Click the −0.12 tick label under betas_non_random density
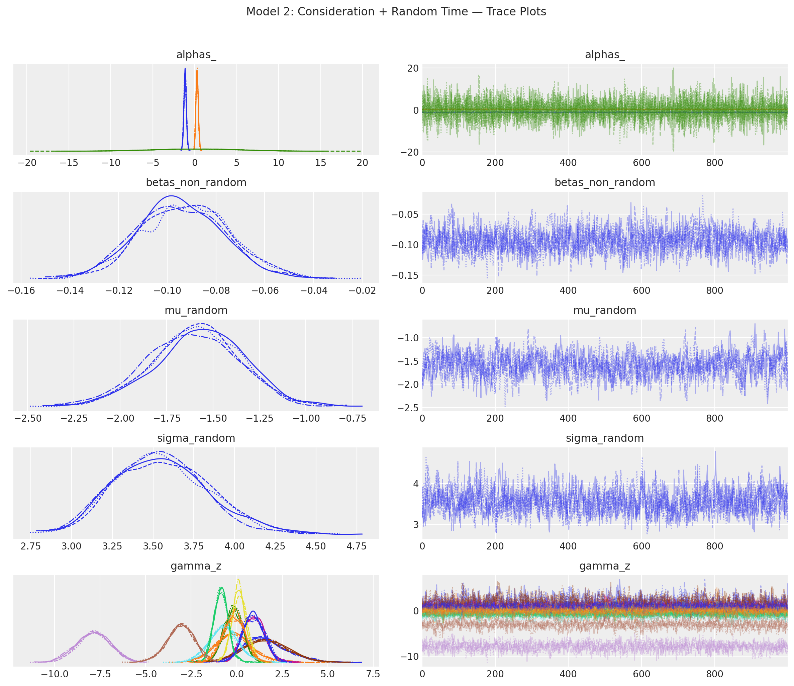The width and height of the screenshot is (794, 686). tap(118, 291)
